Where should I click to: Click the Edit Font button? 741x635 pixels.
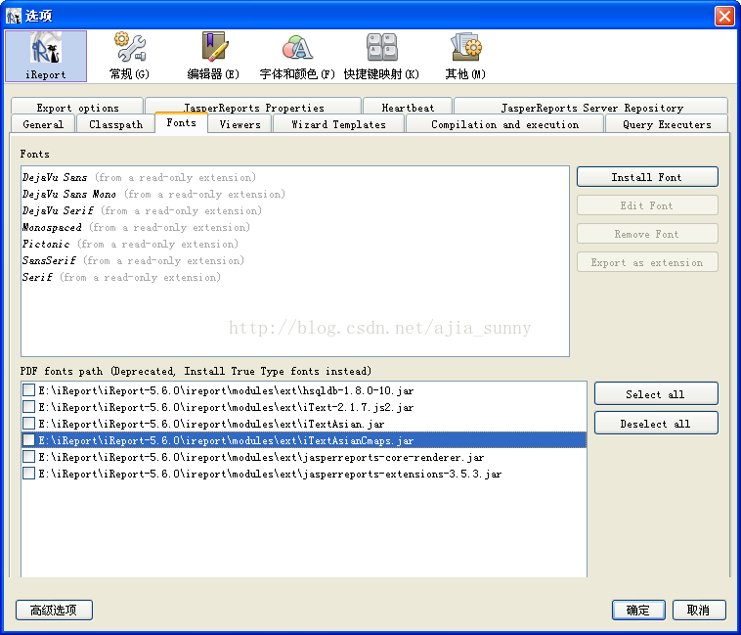(647, 205)
